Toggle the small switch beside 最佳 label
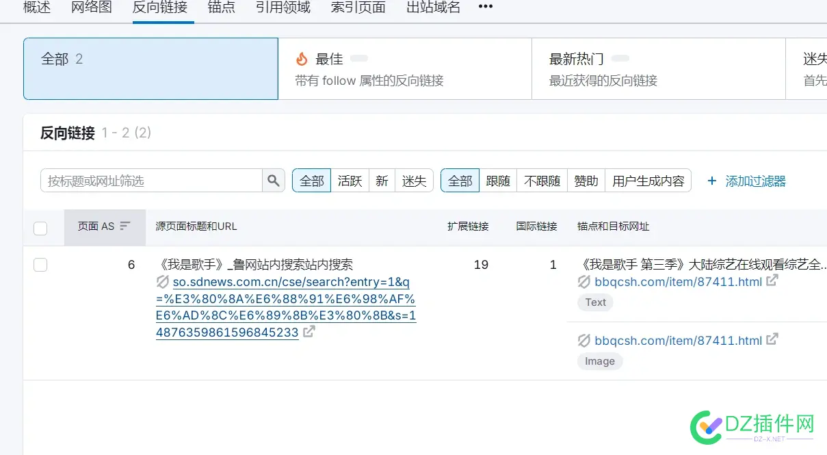Screen dimensions: 827x455 click(359, 58)
